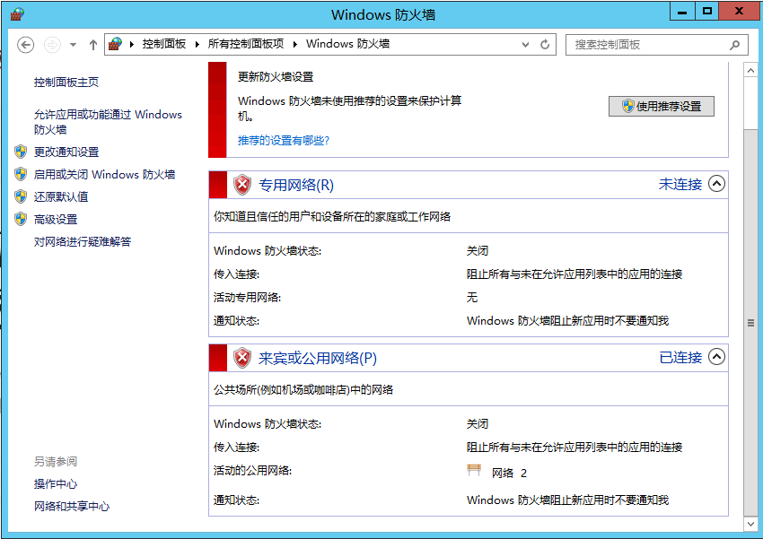Click red shield icon of 专用网络
763x539 pixels.
tap(242, 185)
